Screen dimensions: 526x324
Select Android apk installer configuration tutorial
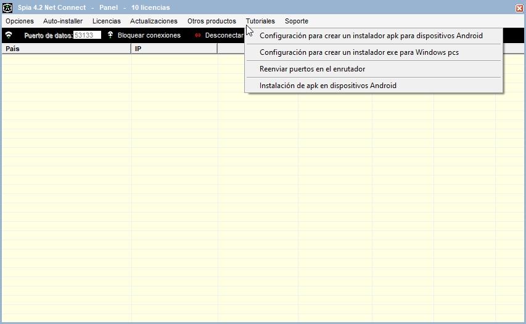pyautogui.click(x=374, y=36)
